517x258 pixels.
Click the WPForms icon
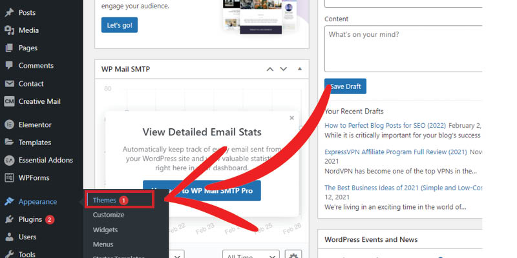pos(9,178)
